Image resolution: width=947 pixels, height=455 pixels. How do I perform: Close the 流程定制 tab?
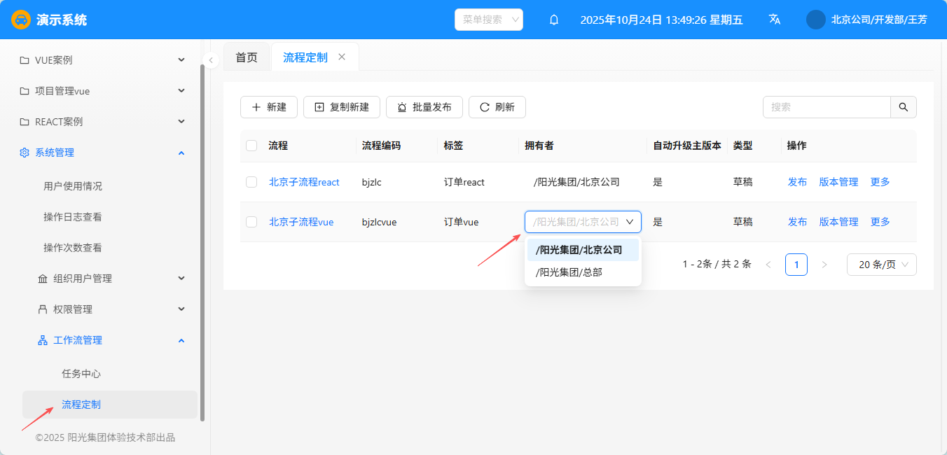(x=342, y=57)
